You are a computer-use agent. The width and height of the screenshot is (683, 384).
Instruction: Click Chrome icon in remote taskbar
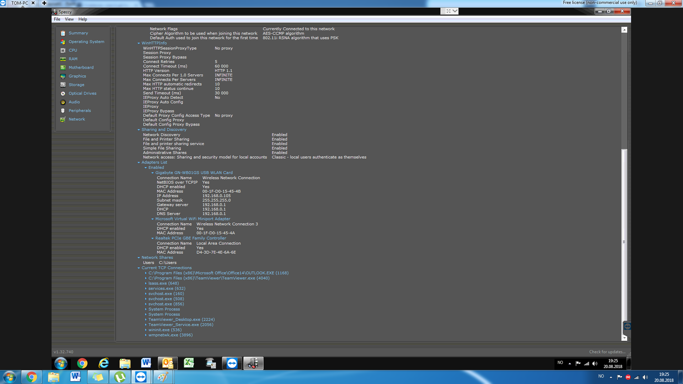82,363
